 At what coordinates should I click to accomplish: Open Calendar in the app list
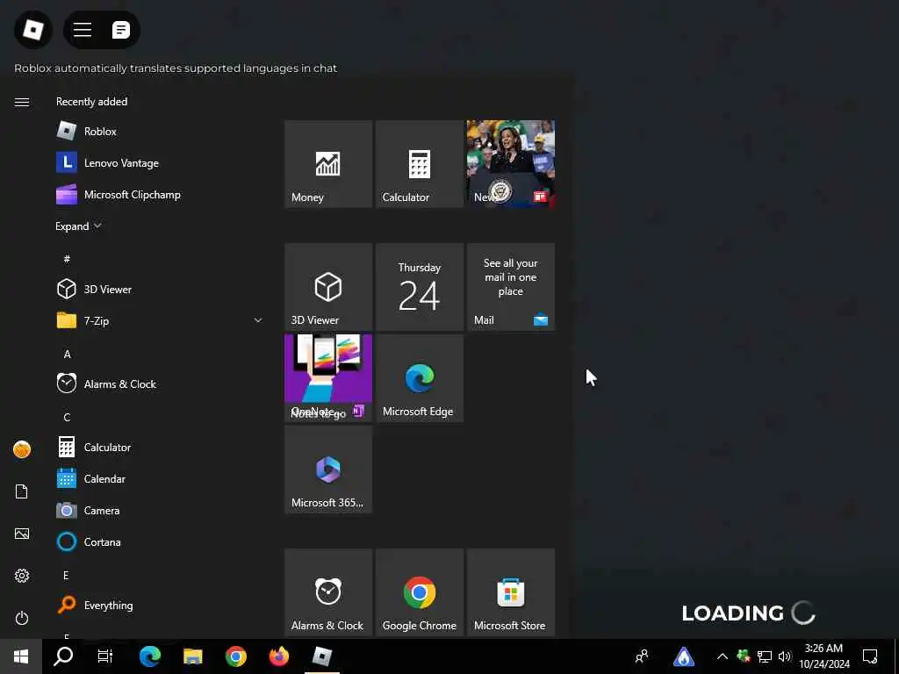click(160, 478)
